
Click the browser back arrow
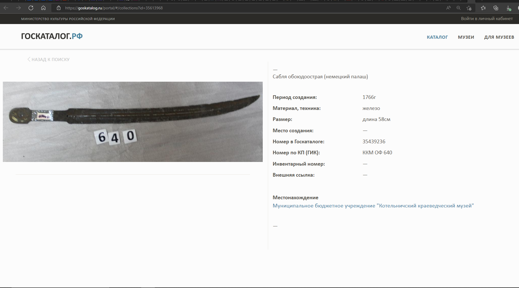pos(6,8)
